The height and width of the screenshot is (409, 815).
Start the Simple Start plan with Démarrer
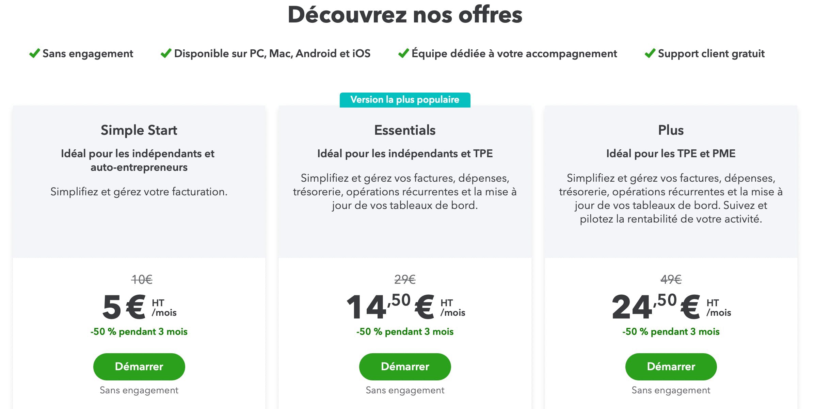(139, 366)
